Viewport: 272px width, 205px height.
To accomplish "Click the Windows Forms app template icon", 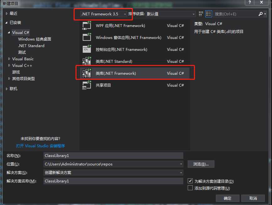I will pos(86,37).
